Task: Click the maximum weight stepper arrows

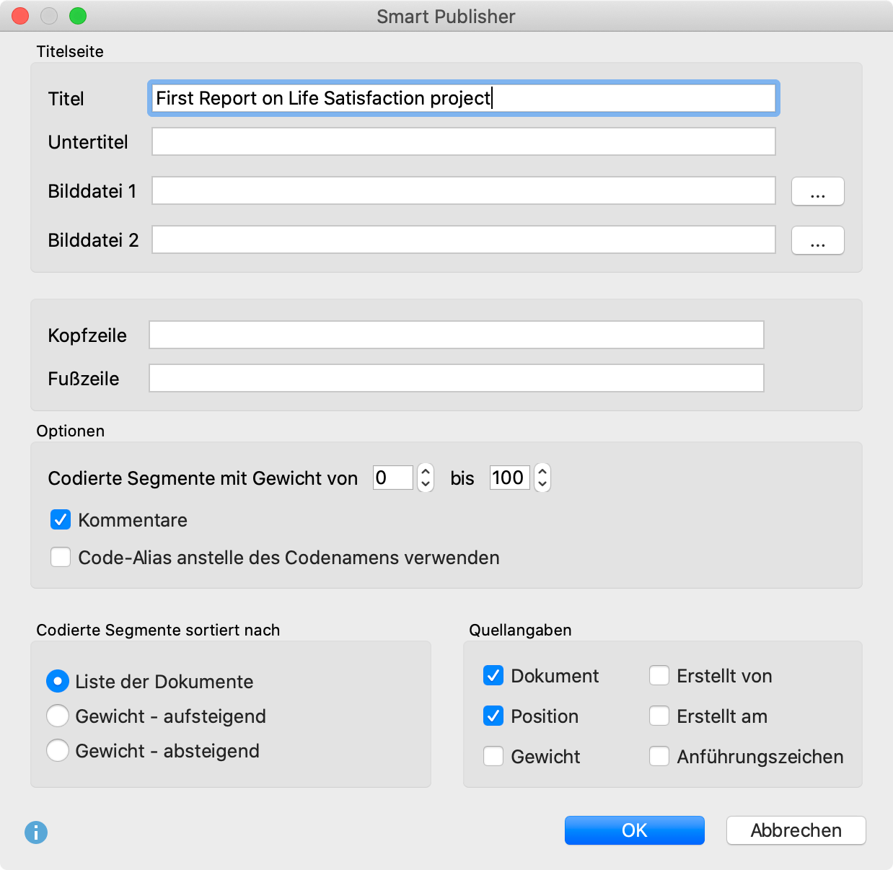Action: (x=542, y=478)
